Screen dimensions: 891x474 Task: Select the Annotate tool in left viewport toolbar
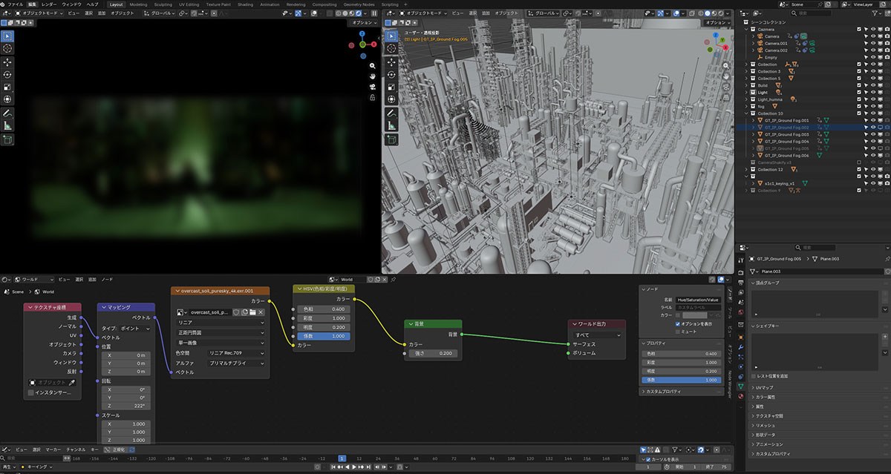click(7, 113)
